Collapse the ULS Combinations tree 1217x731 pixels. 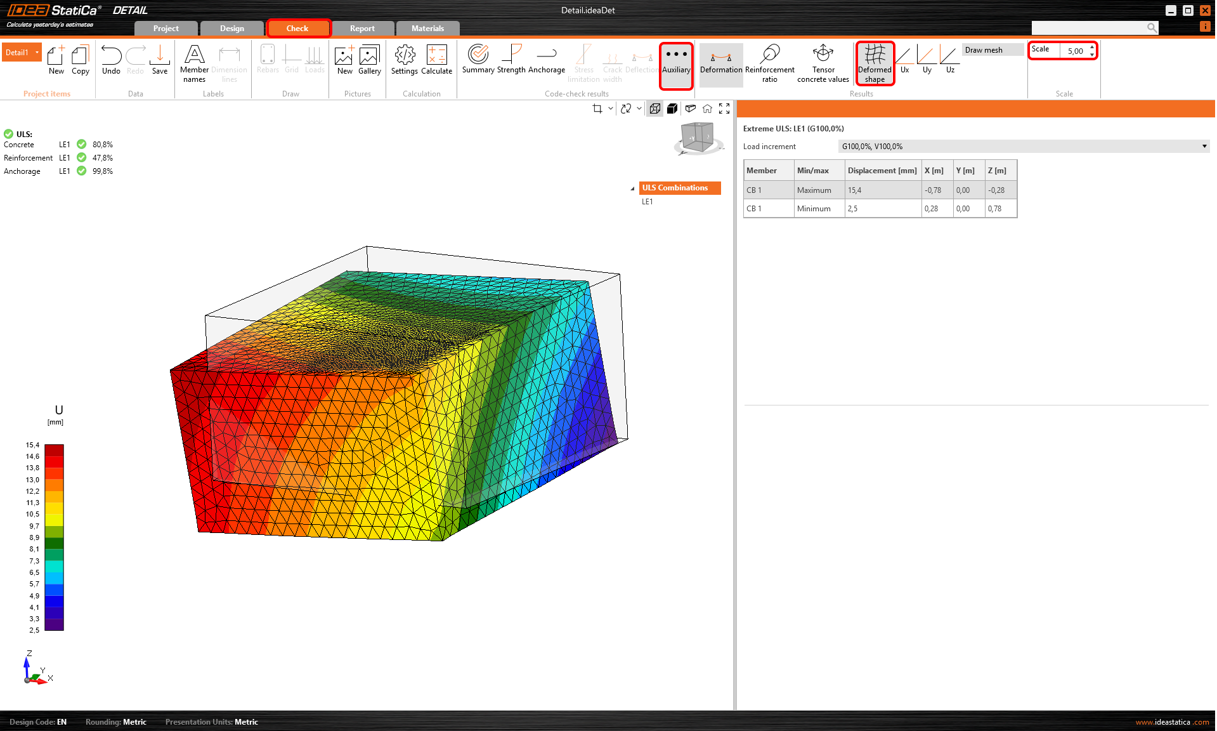[x=632, y=188]
